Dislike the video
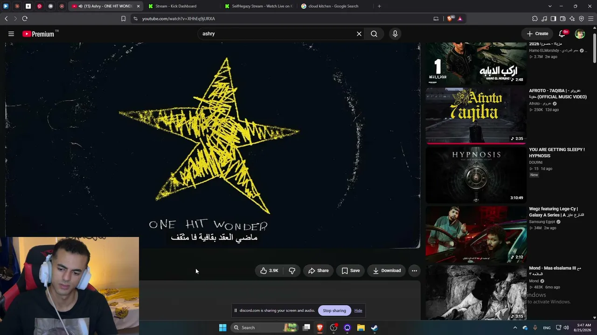The height and width of the screenshot is (335, 597). click(x=292, y=271)
